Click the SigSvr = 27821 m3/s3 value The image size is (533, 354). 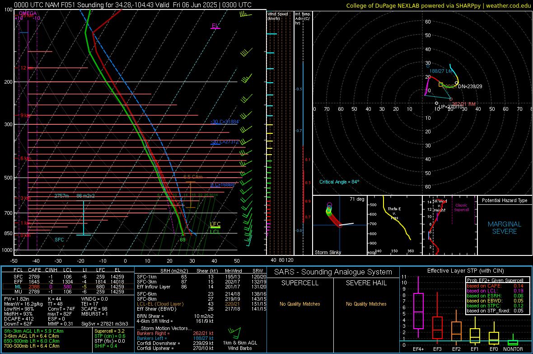105,324
